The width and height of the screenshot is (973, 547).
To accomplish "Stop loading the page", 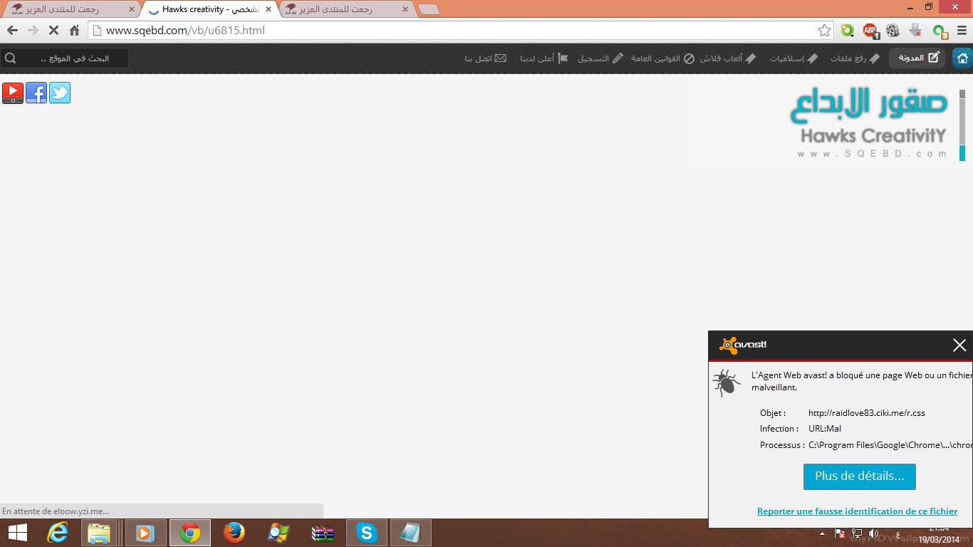I will point(53,31).
